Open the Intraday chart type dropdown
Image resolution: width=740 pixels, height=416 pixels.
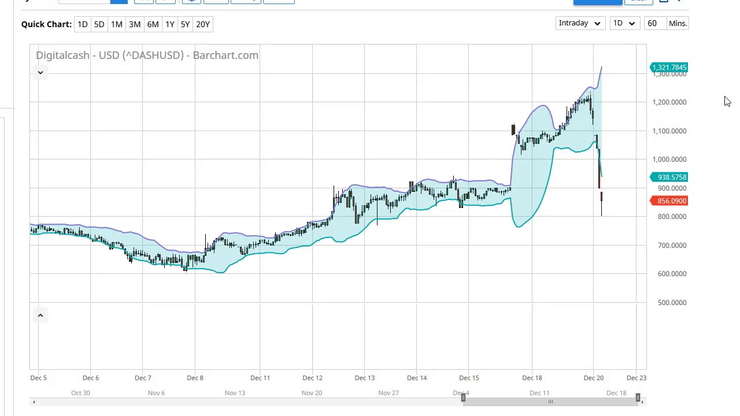(x=579, y=23)
